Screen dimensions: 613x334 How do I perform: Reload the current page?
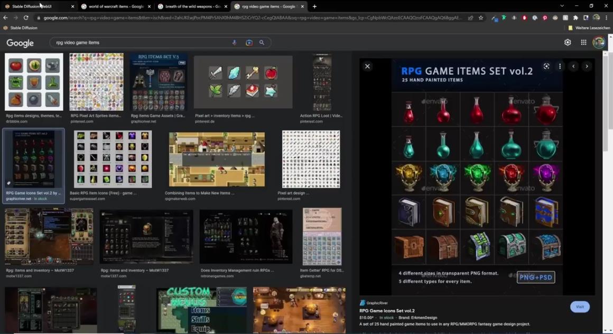(x=26, y=17)
